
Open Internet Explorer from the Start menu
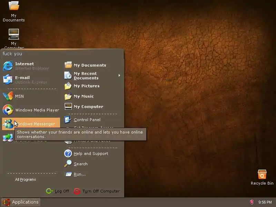click(8, 66)
